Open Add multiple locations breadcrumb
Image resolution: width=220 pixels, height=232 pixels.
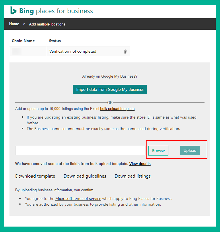[x=47, y=24]
